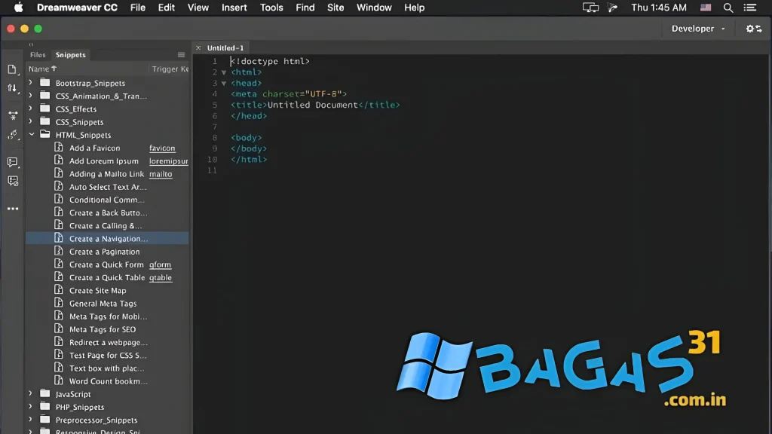772x434 pixels.
Task: Open the View menu
Action: pos(198,8)
